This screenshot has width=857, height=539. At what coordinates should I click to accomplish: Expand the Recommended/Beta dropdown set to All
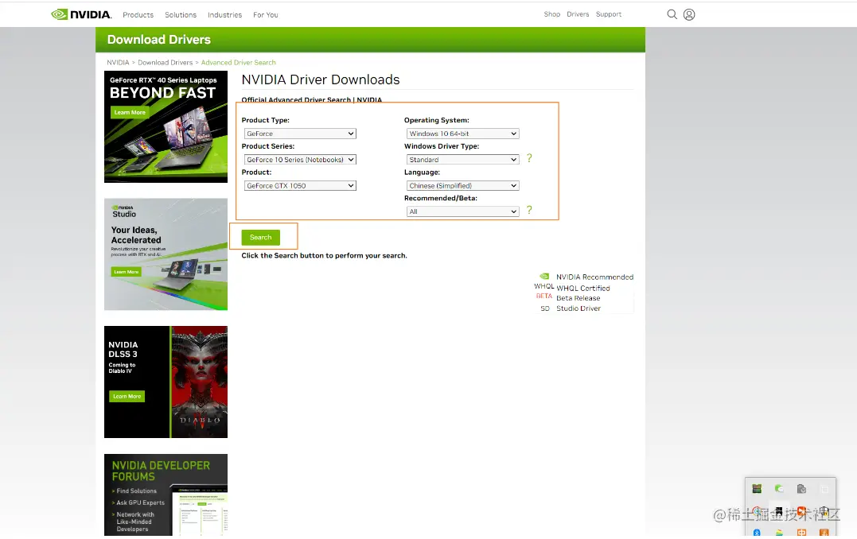pos(463,211)
